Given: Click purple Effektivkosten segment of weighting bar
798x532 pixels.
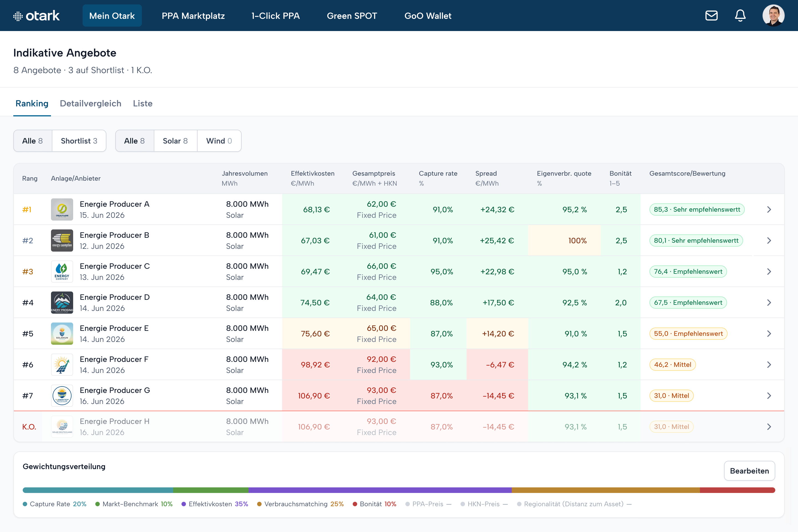Looking at the screenshot, I should tap(380, 490).
